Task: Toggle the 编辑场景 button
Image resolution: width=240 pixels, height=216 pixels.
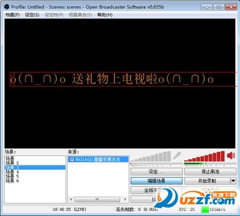Action: point(156,181)
